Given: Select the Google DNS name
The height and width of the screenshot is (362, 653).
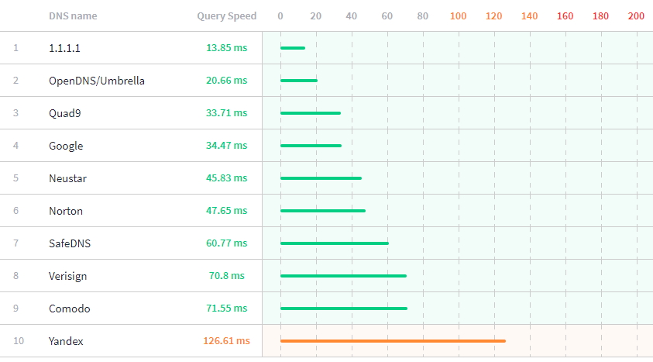Looking at the screenshot, I should [x=66, y=146].
